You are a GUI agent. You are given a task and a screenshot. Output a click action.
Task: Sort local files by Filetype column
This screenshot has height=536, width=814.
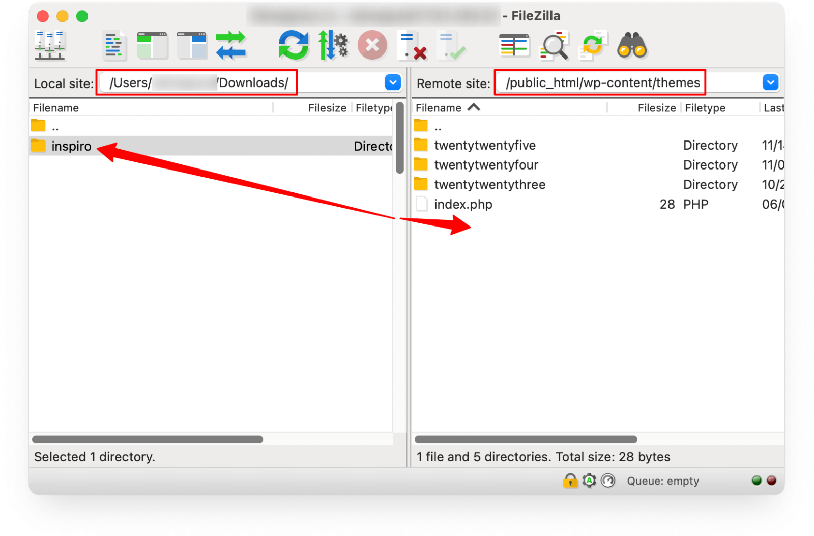click(373, 108)
